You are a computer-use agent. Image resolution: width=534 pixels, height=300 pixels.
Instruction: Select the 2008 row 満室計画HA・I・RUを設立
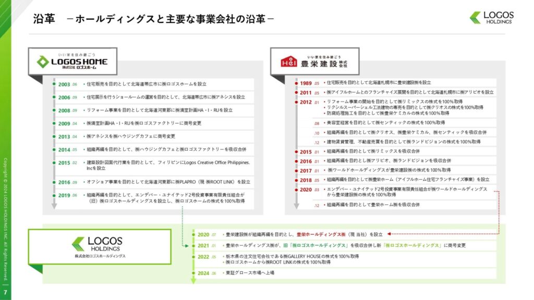coord(160,110)
